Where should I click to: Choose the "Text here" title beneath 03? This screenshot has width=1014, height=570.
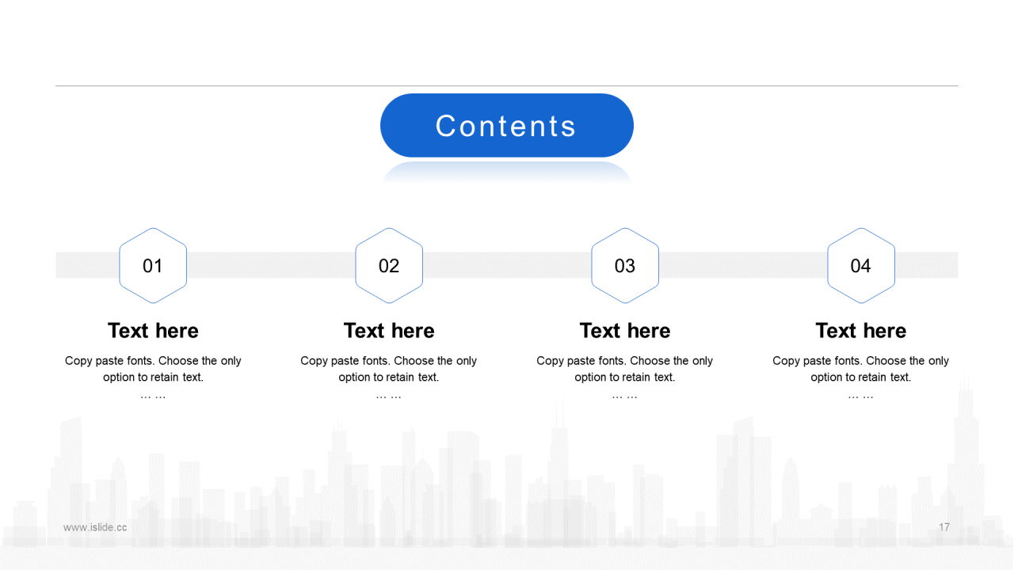[625, 331]
